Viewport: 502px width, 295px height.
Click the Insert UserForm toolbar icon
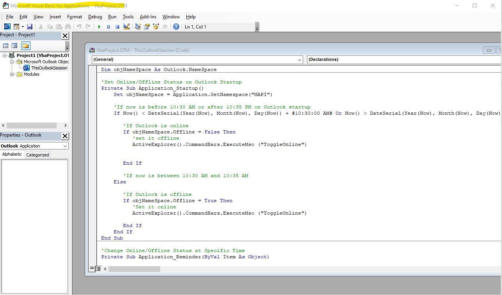[16, 27]
